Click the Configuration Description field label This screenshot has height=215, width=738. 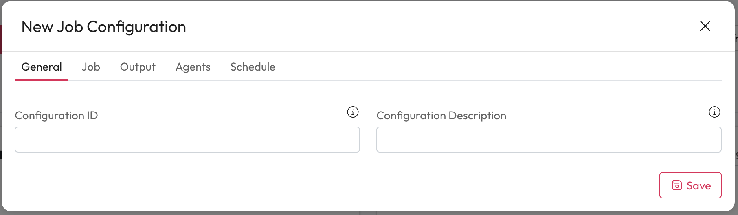pyautogui.click(x=441, y=116)
